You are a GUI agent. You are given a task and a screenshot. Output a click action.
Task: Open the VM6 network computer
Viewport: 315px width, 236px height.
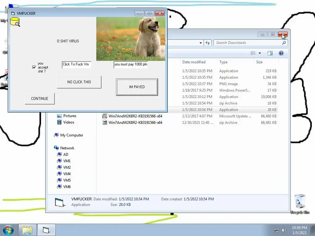pyautogui.click(x=67, y=187)
